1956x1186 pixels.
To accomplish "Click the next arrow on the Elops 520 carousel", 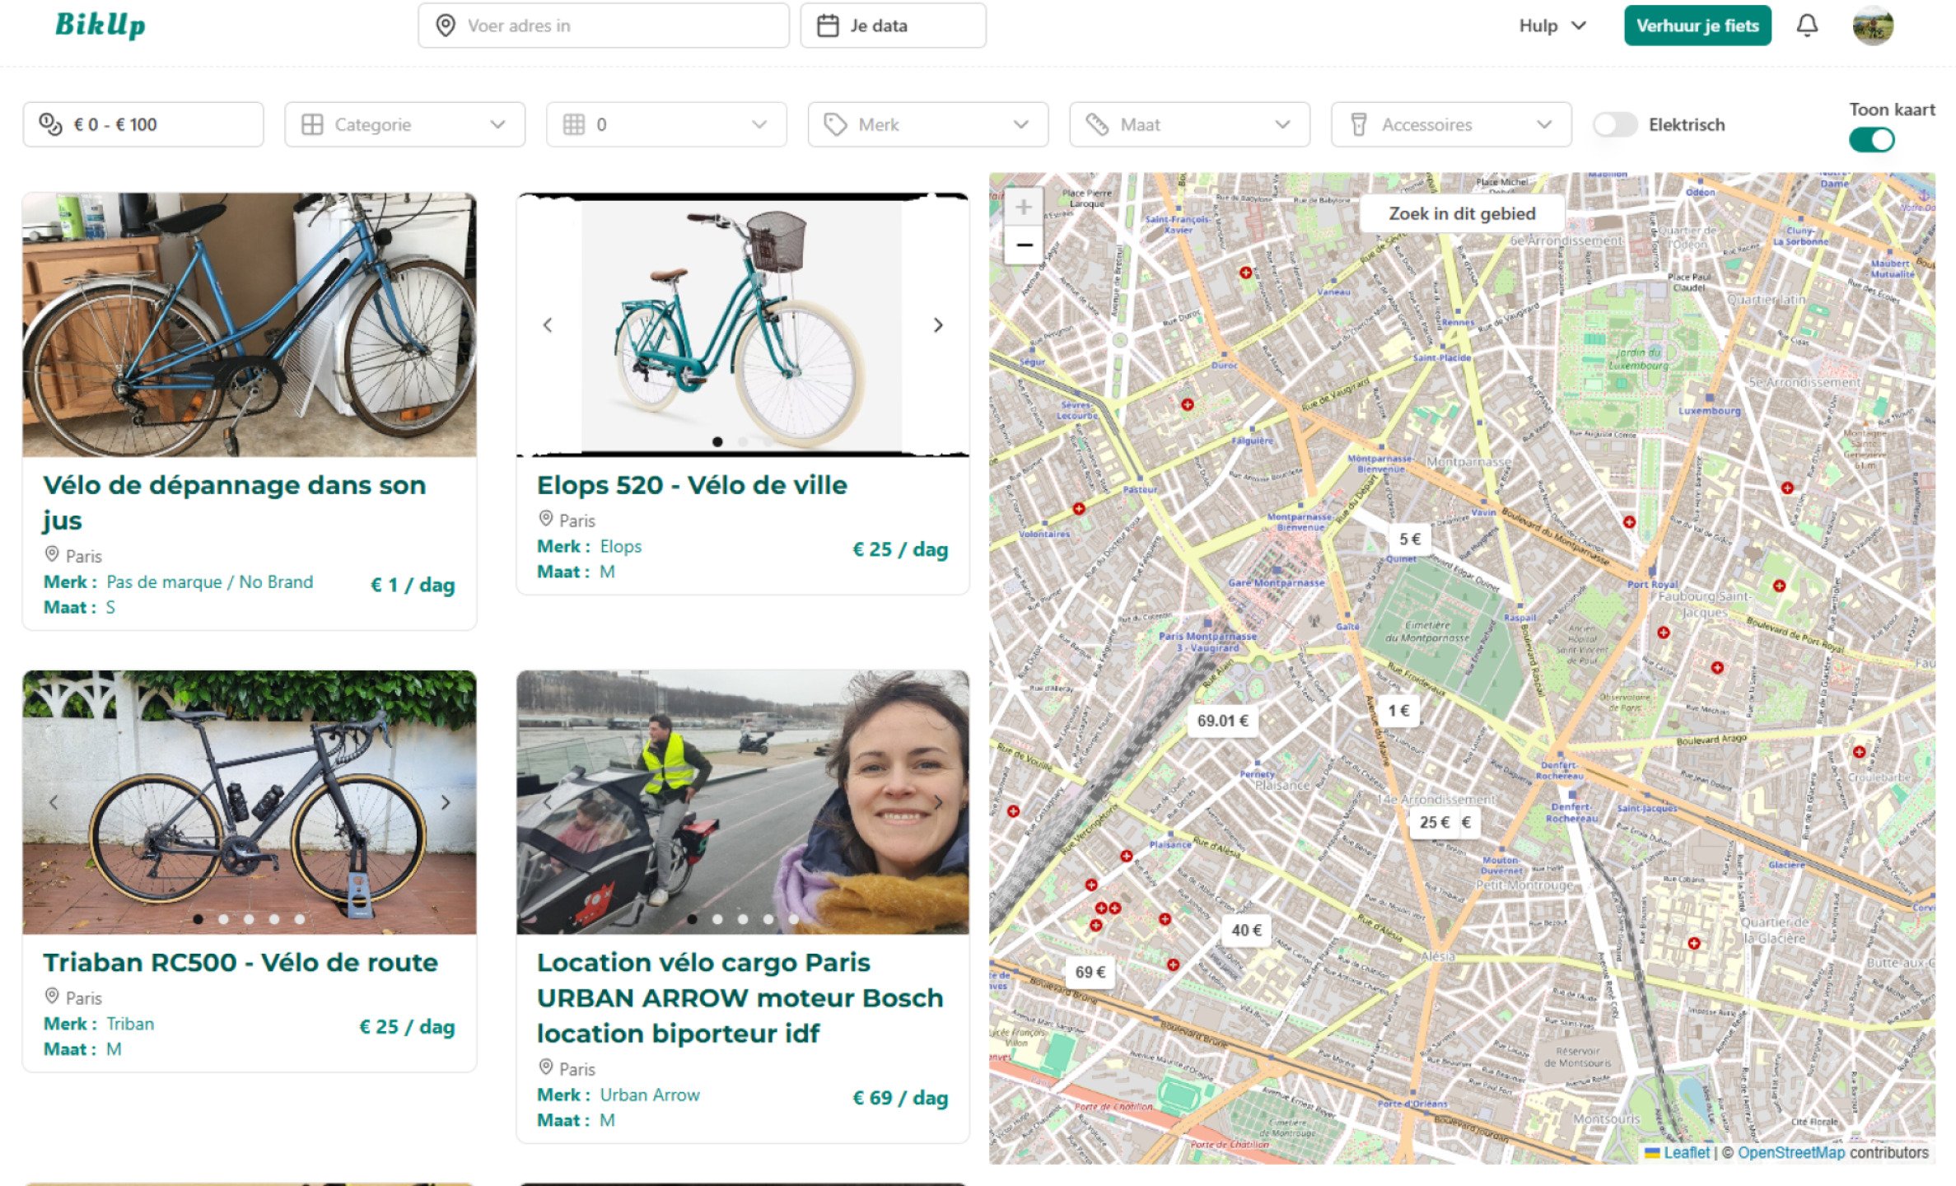I will point(938,325).
